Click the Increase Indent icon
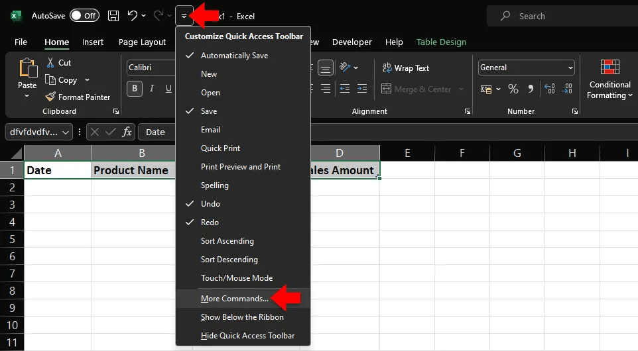The height and width of the screenshot is (351, 638). [x=361, y=89]
